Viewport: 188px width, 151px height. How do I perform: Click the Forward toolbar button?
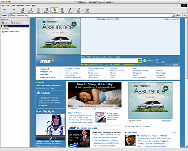click(x=13, y=10)
